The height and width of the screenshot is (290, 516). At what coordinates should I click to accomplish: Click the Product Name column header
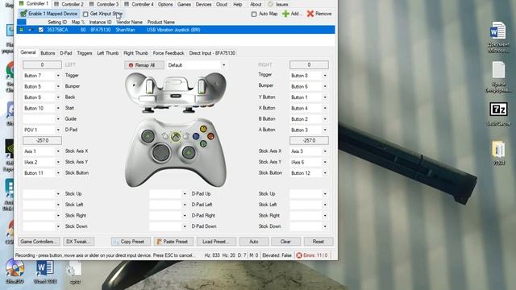(x=161, y=22)
